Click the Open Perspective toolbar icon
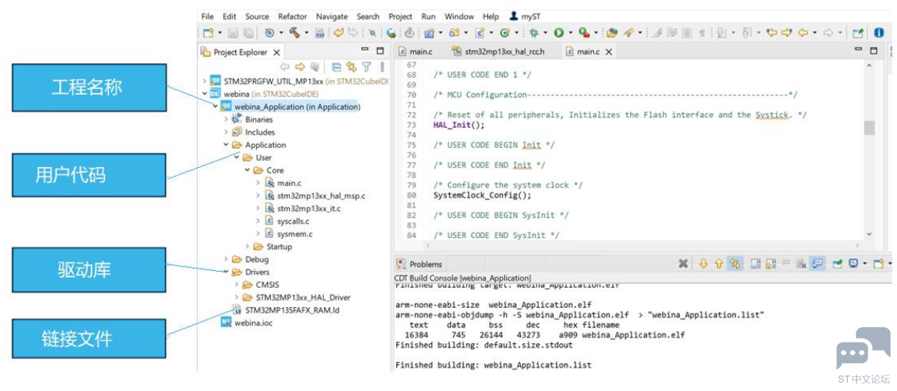 pos(858,33)
